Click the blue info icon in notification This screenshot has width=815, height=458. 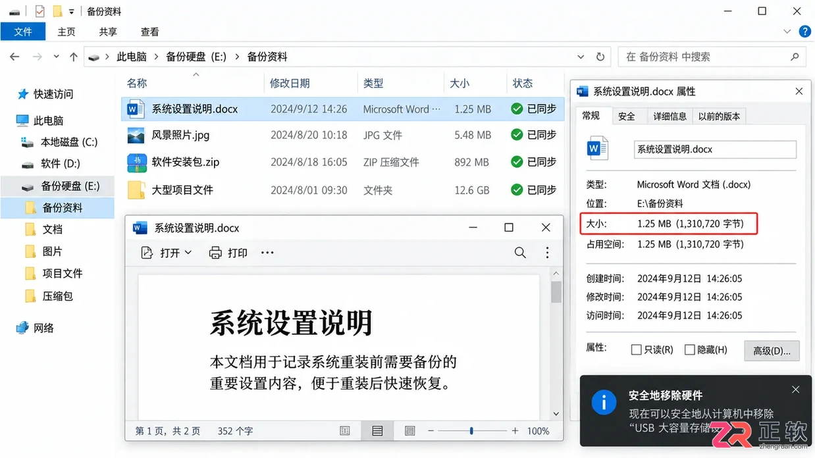604,401
